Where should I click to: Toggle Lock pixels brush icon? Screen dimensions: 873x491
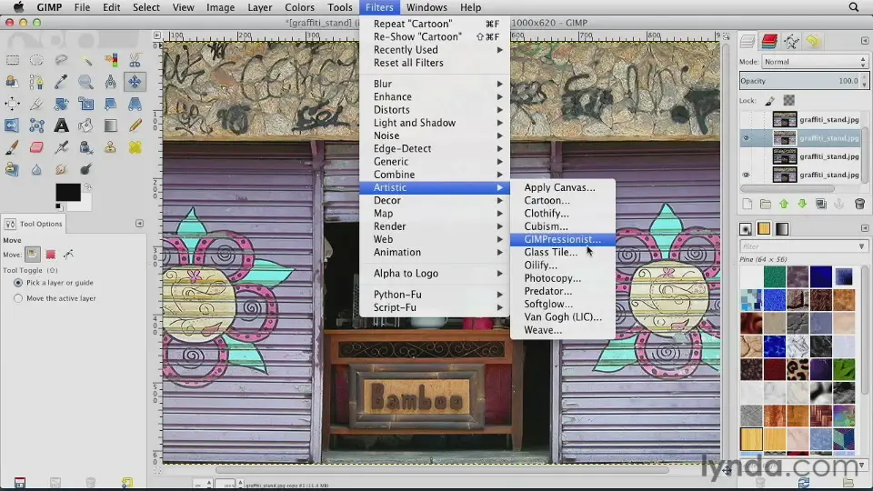[x=770, y=101]
